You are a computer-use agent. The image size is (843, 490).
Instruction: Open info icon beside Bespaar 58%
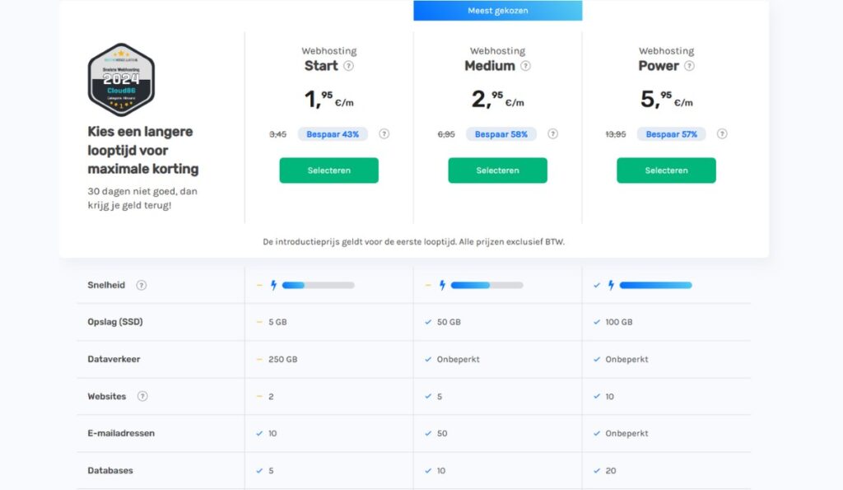click(552, 134)
